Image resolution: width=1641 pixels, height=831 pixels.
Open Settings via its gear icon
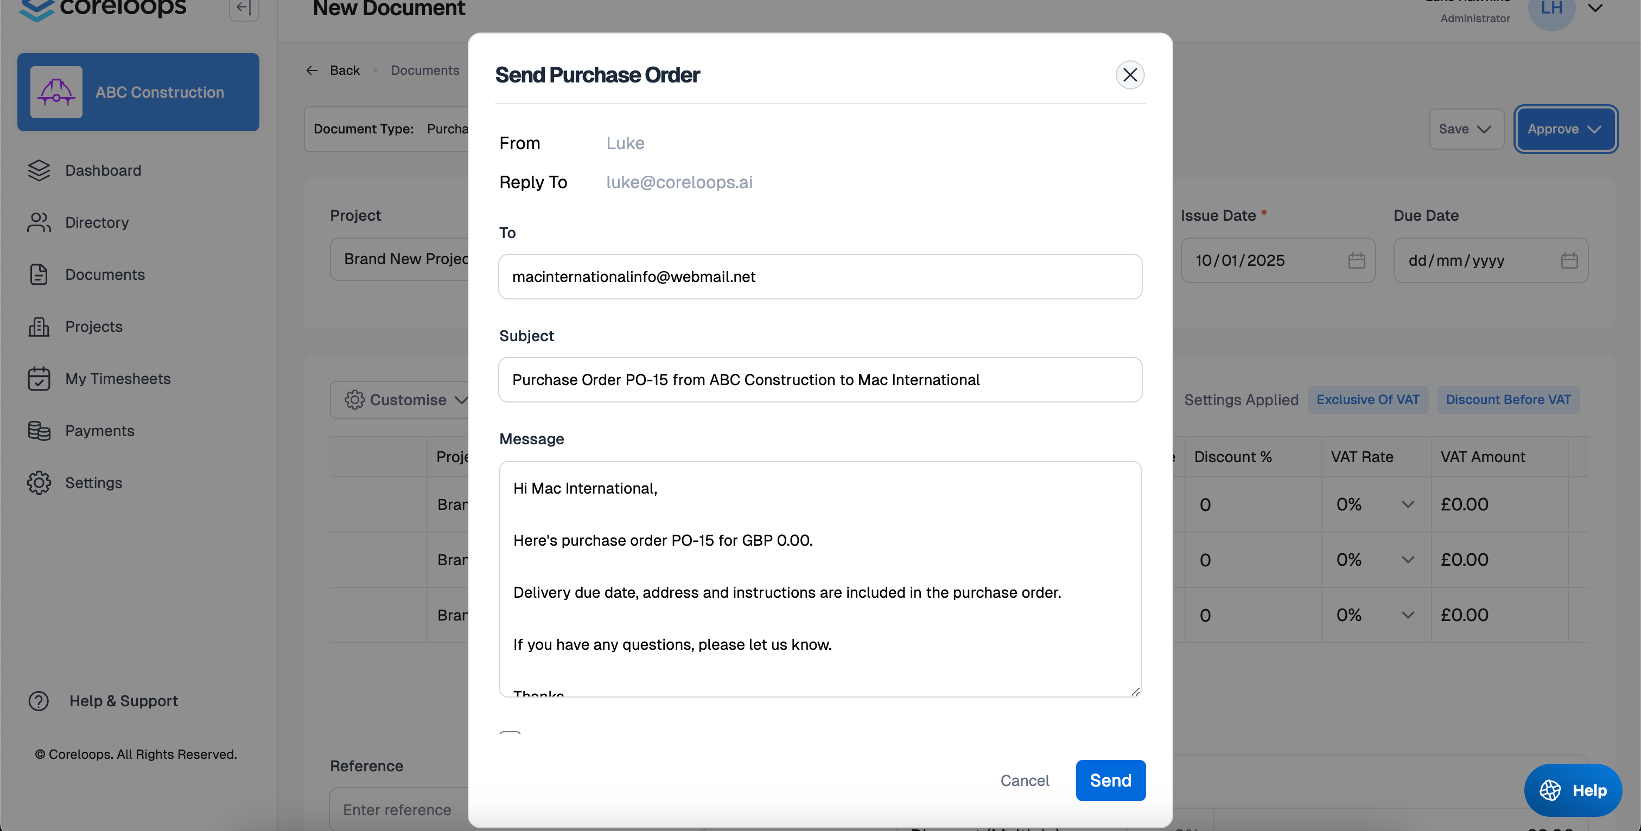[x=39, y=483]
